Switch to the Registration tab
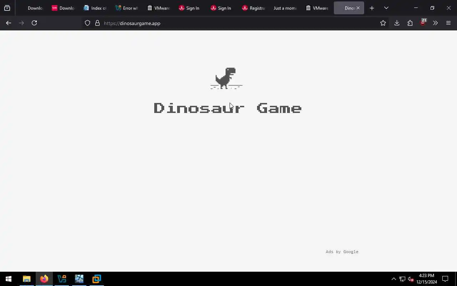The height and width of the screenshot is (286, 457). click(254, 8)
